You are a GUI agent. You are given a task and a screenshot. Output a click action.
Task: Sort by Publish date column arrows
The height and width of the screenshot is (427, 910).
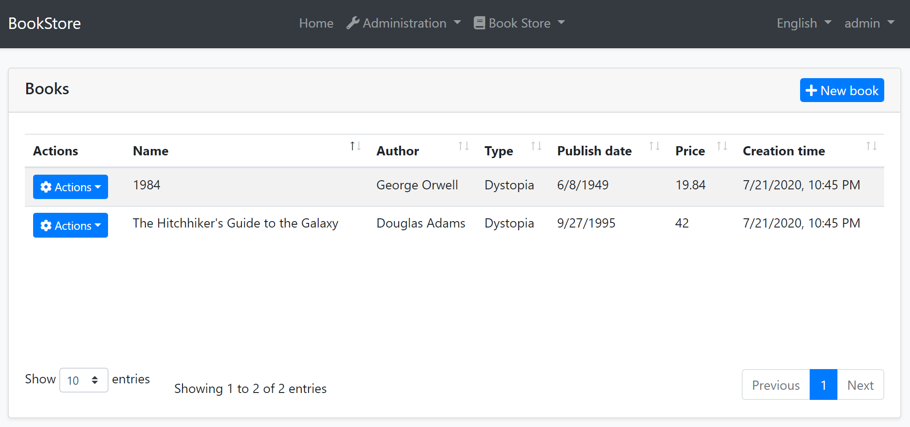[x=654, y=146]
